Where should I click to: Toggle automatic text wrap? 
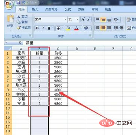[131, 19]
